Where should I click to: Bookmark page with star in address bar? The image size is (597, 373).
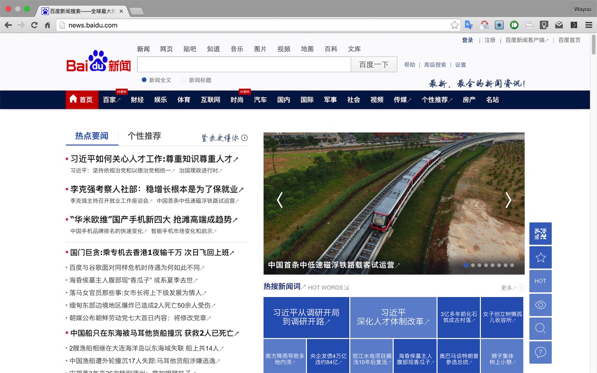(454, 25)
